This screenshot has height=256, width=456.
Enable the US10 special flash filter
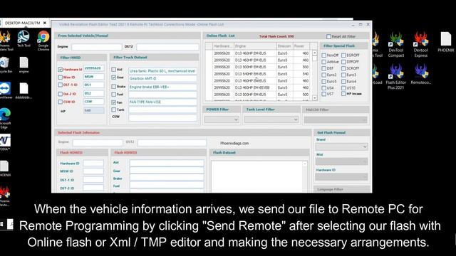pyautogui.click(x=343, y=88)
